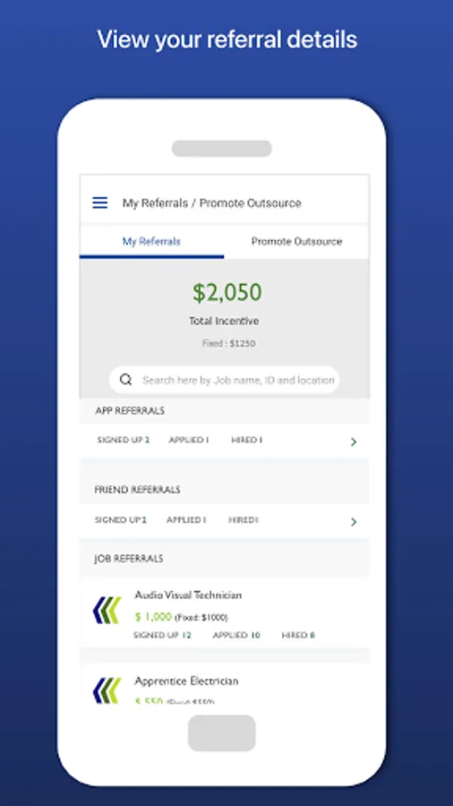Click the Apprentice Electrician company logo
Viewport: 453px width, 806px height.
pos(107,690)
